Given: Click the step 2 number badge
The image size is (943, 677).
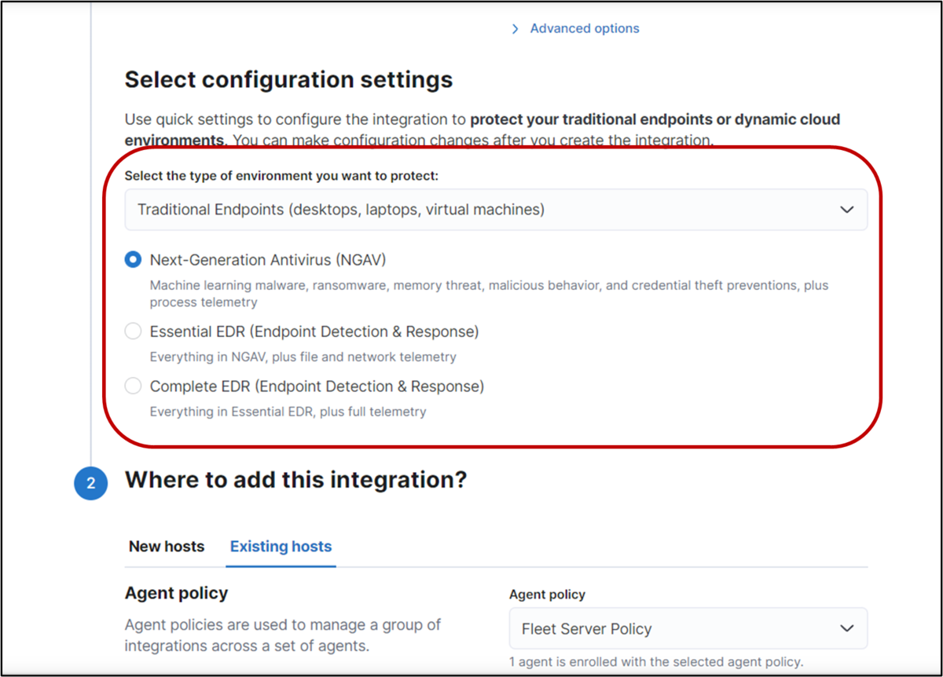Looking at the screenshot, I should (90, 484).
